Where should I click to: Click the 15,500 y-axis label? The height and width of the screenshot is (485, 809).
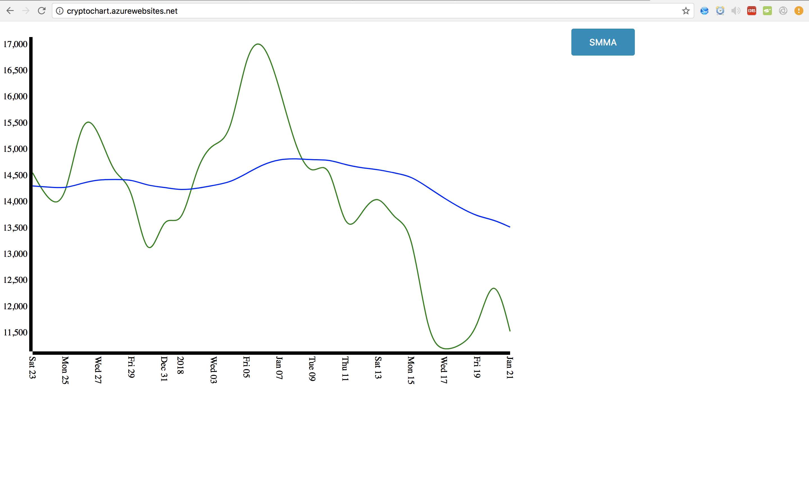pos(15,123)
